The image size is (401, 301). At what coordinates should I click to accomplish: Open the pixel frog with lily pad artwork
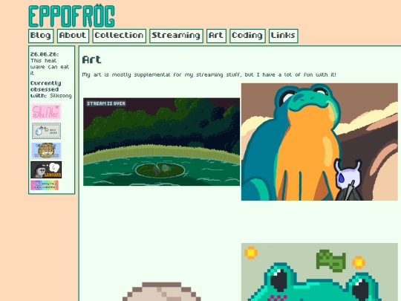(319, 272)
